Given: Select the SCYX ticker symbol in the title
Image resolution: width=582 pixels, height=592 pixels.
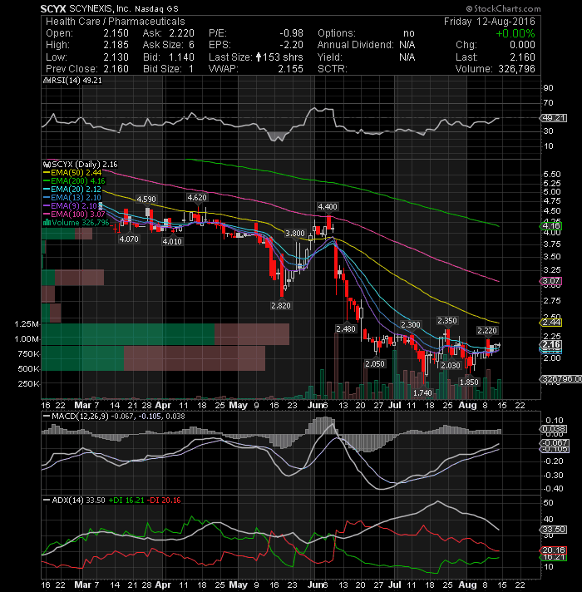Looking at the screenshot, I should click(53, 8).
